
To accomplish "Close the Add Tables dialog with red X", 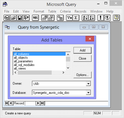I will coord(90,39).
